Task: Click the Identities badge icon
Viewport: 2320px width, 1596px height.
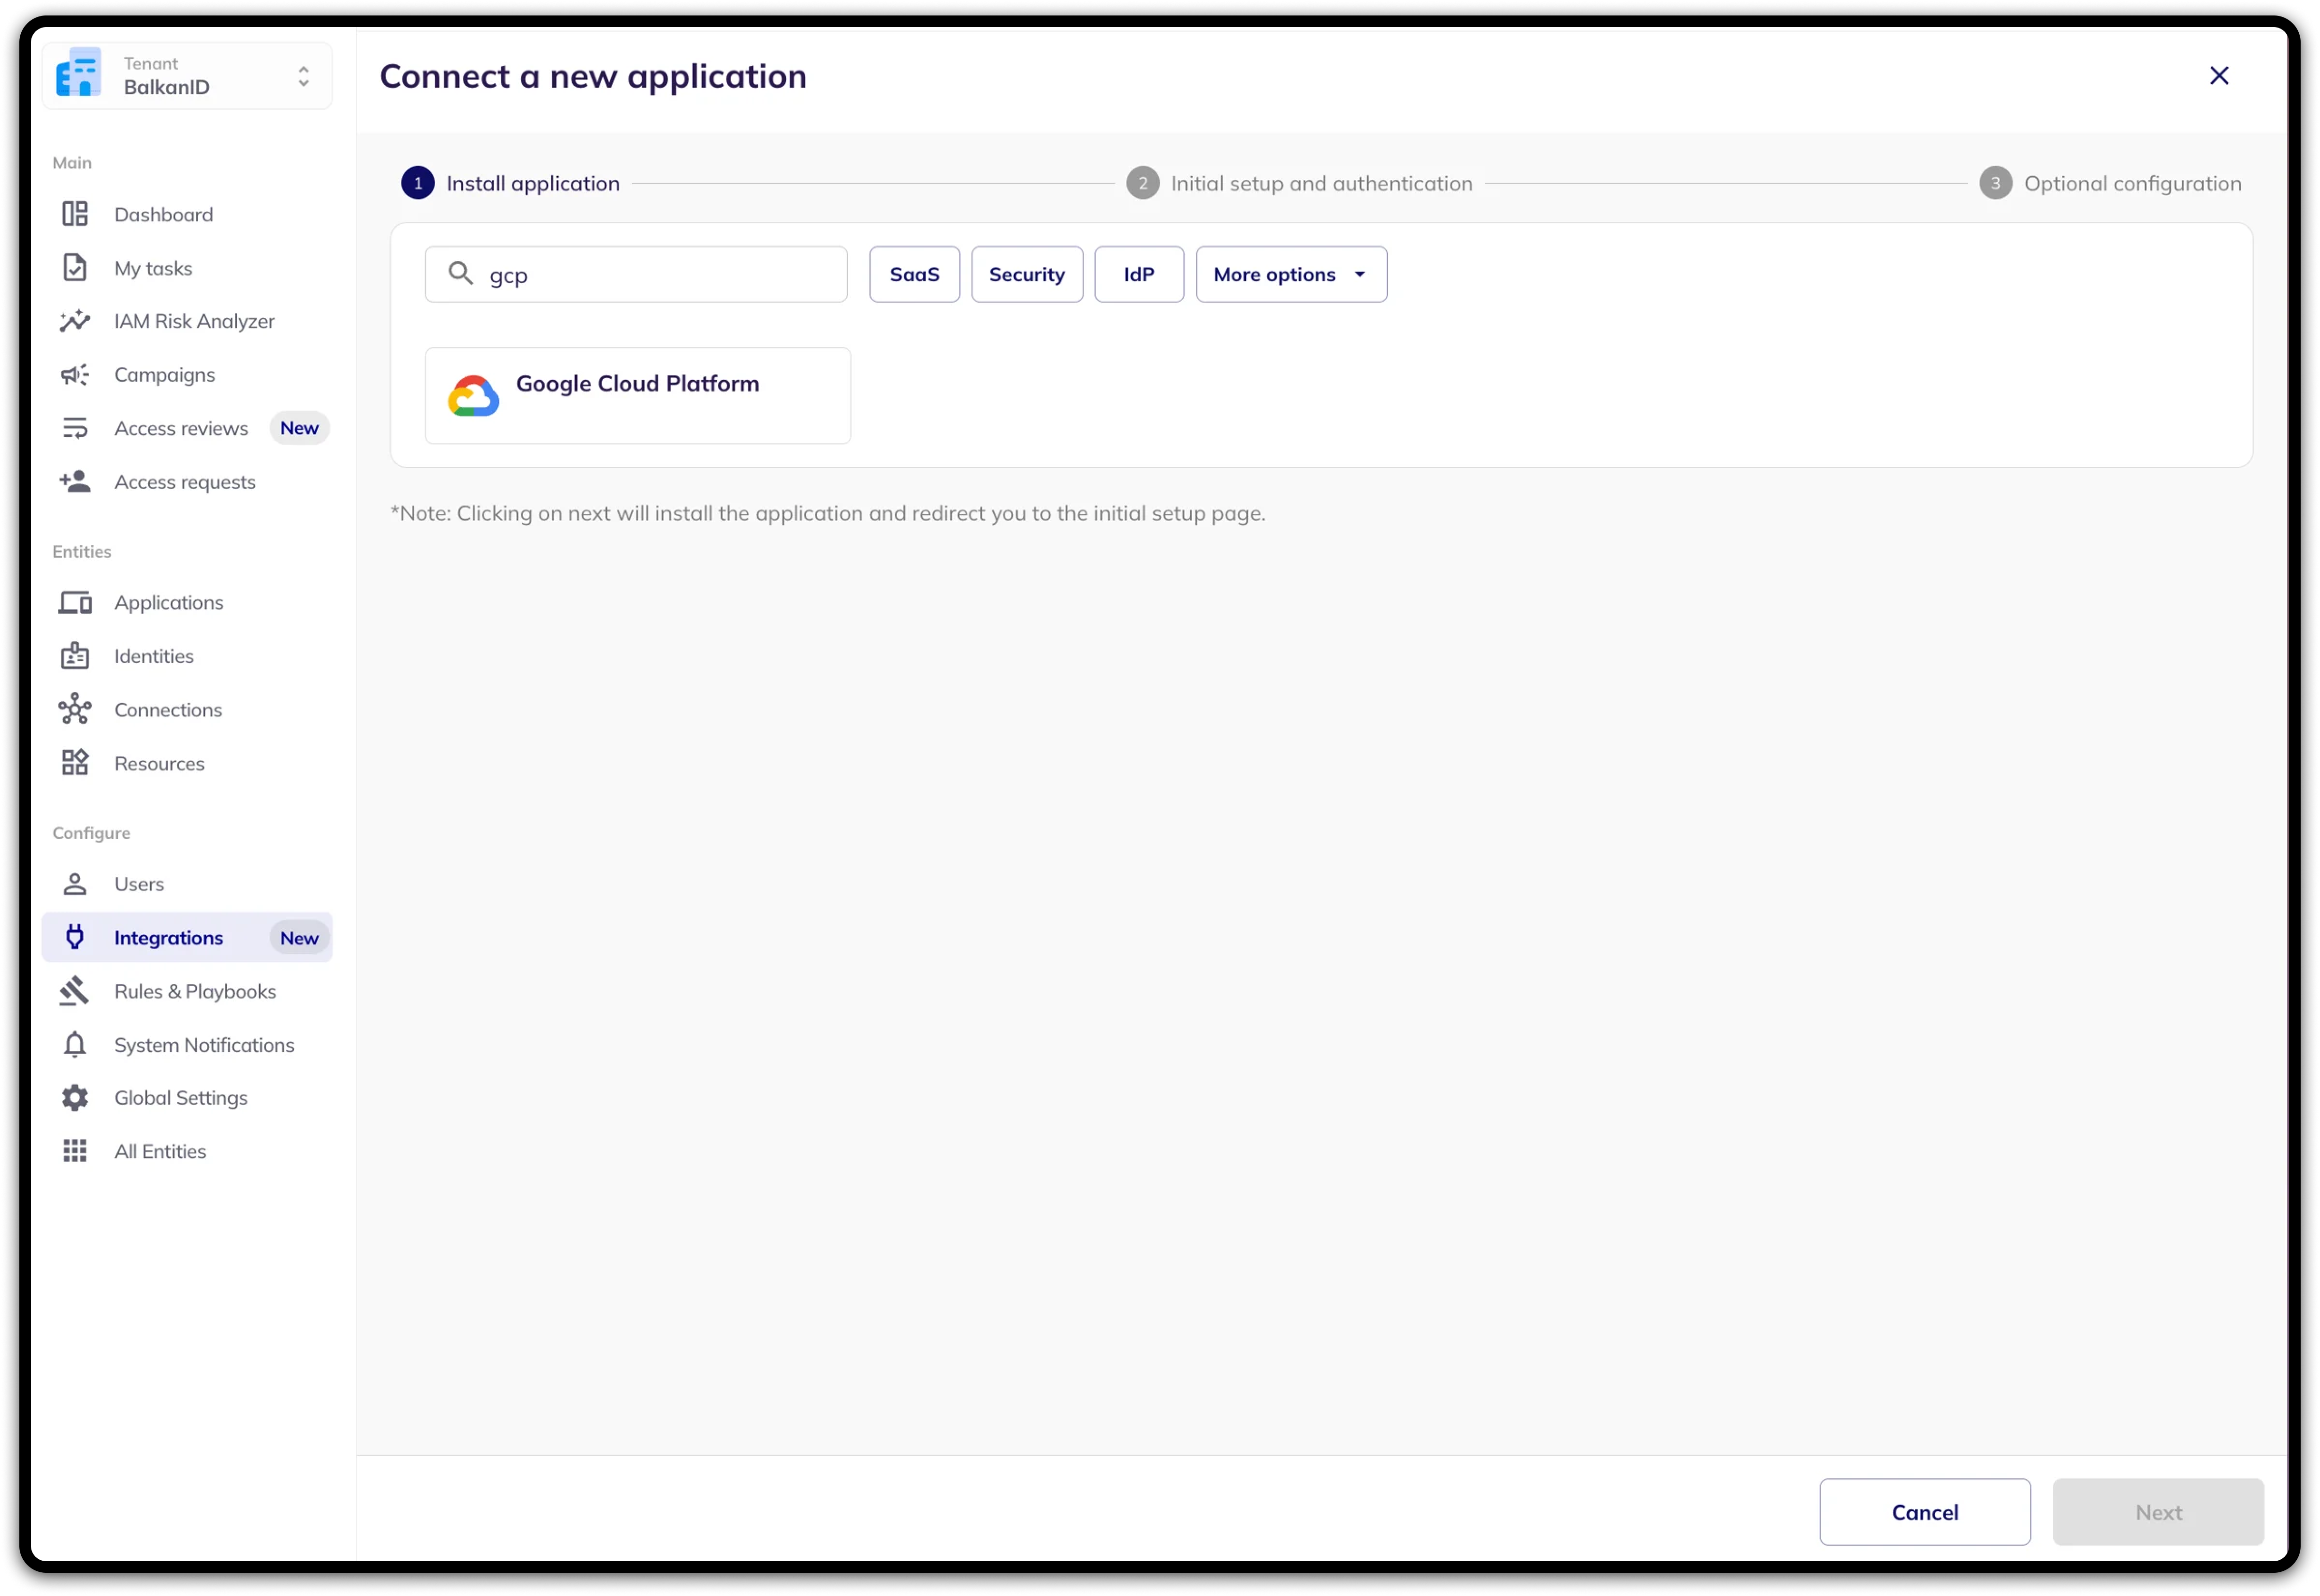Action: (x=75, y=656)
